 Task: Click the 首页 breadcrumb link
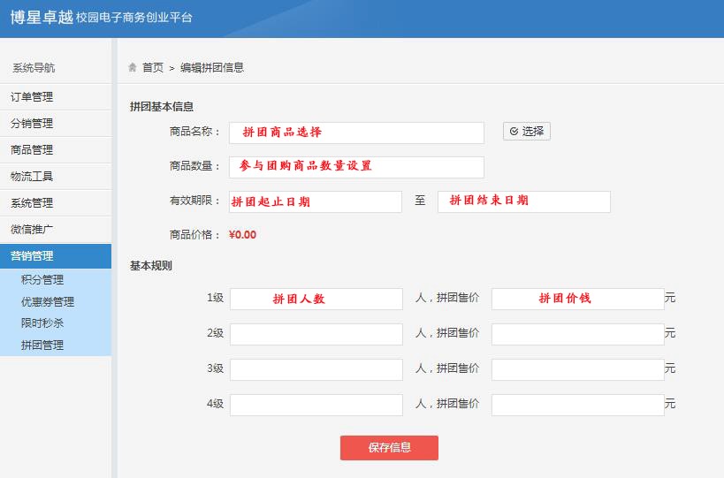pos(153,67)
